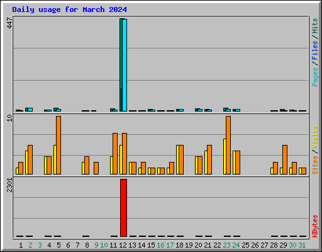Viewport: 322px width, 252px height.
Task: Click day label 15 on the x-axis
Action: click(x=151, y=245)
